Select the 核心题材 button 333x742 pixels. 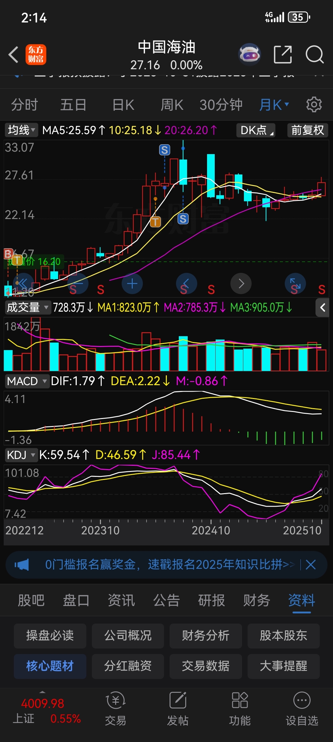50,666
